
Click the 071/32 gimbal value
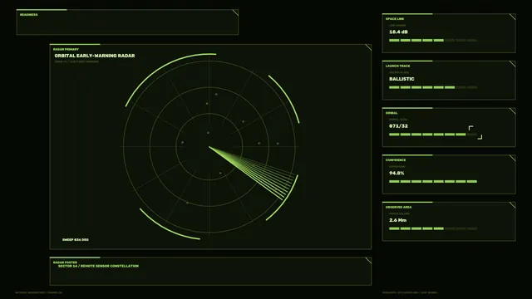click(398, 126)
